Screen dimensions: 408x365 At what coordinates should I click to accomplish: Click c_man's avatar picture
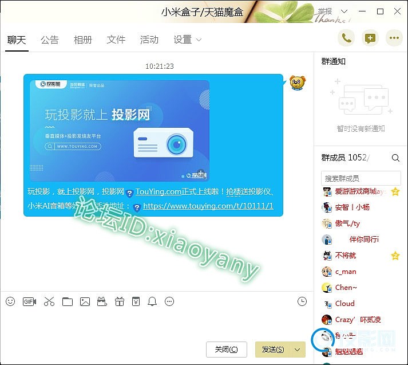click(x=327, y=272)
